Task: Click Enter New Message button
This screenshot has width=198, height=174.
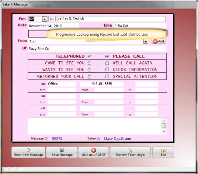Action: [28, 152]
